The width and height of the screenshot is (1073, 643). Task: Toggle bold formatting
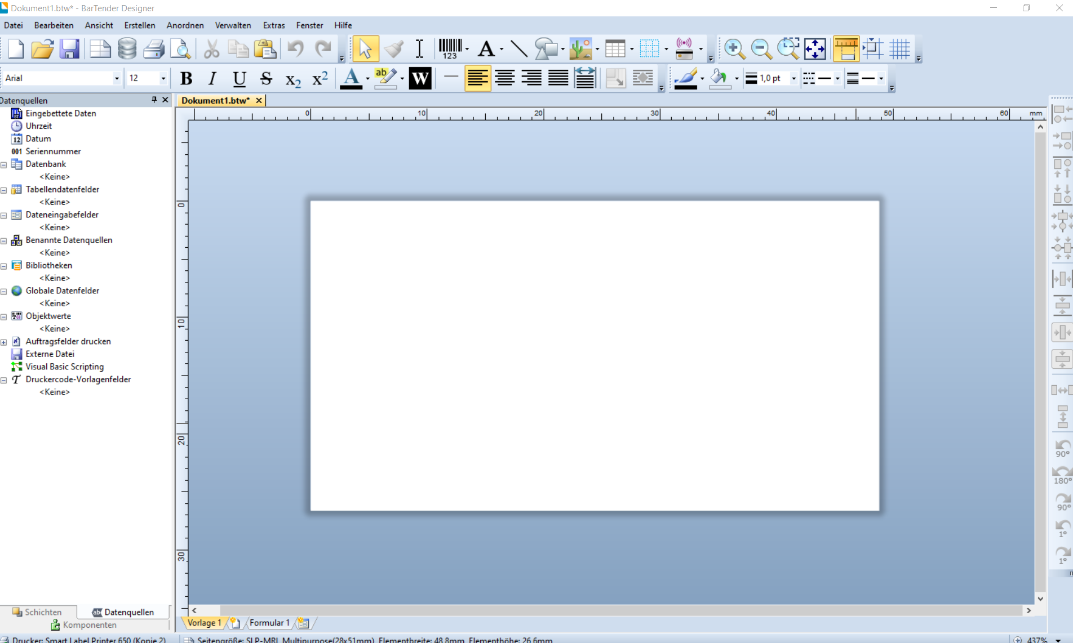coord(186,78)
